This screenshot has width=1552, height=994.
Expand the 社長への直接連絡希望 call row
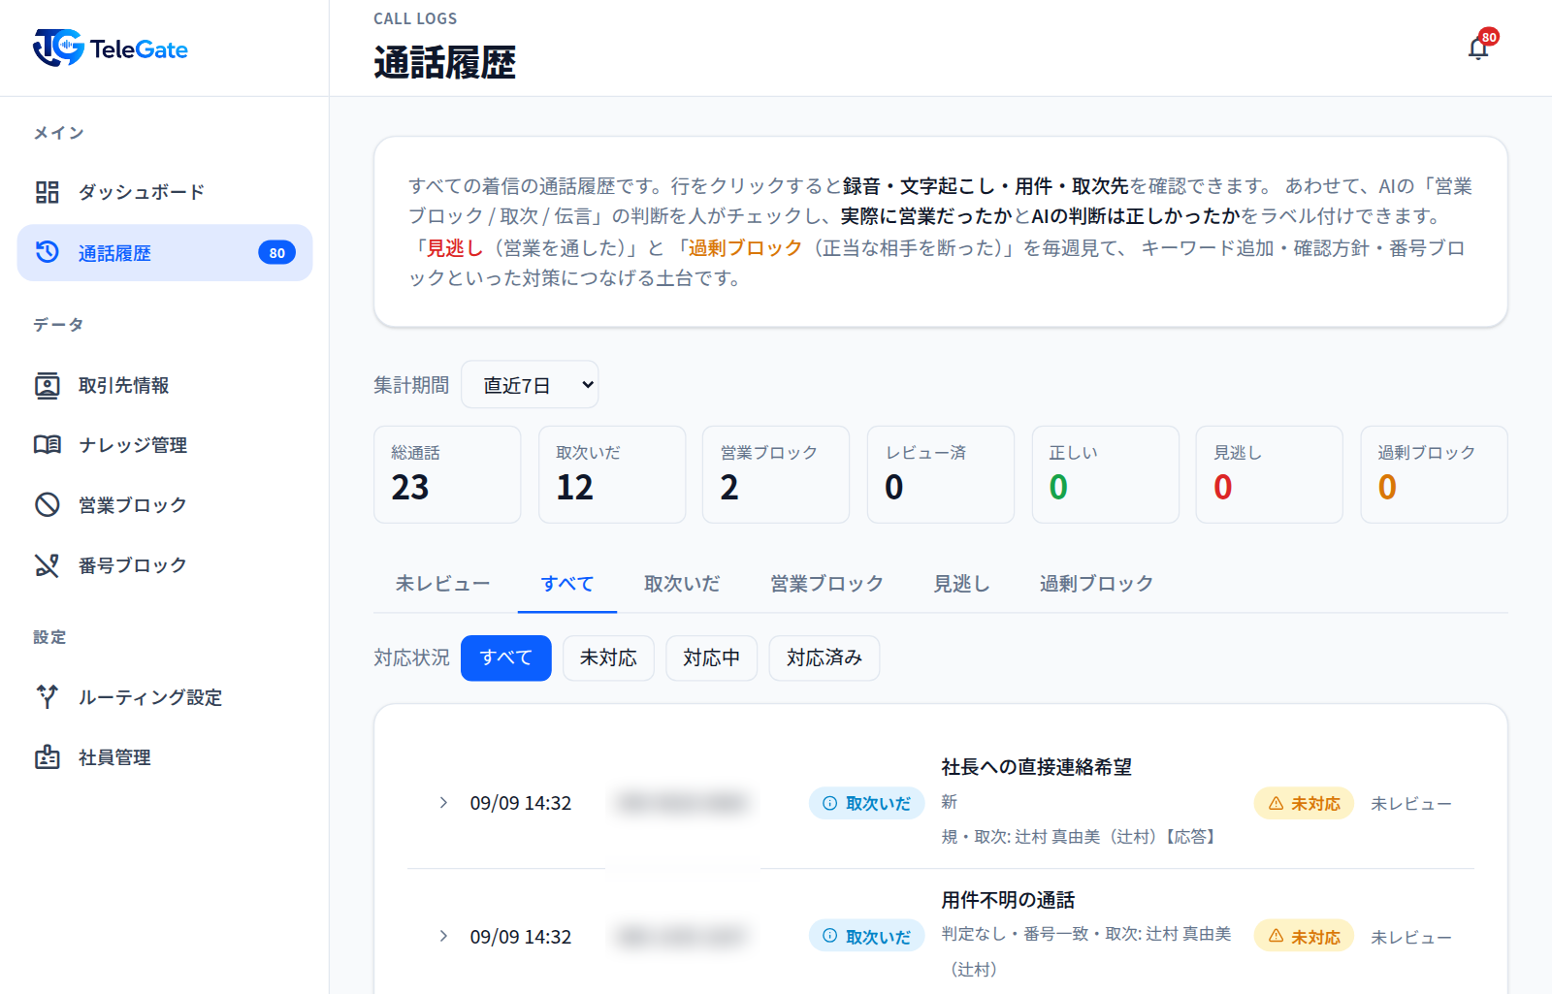[x=443, y=802]
